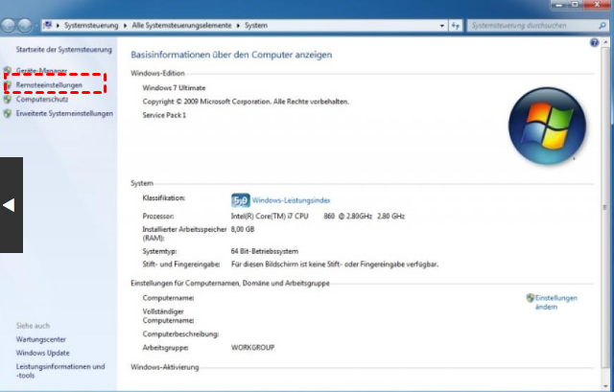Viewport: 614px width, 392px height.
Task: Open Remoteeinstellungen in the sidebar
Action: 49,85
